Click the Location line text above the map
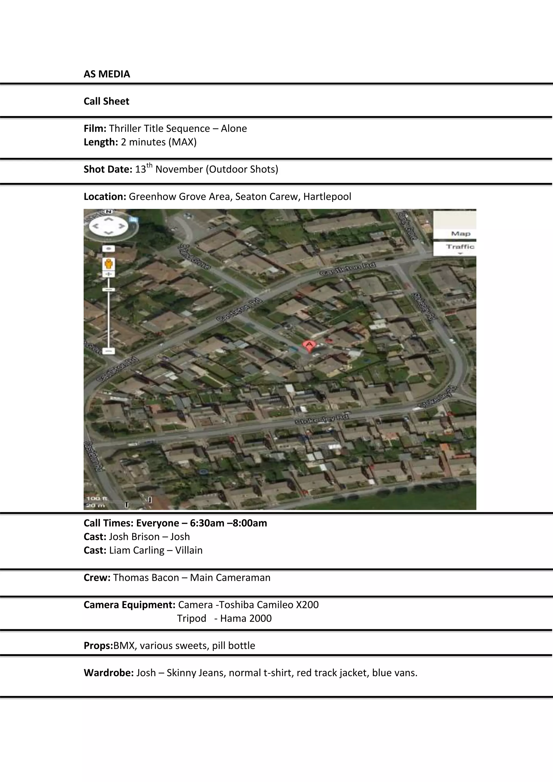Screen dimensions: 553x782 point(217,196)
